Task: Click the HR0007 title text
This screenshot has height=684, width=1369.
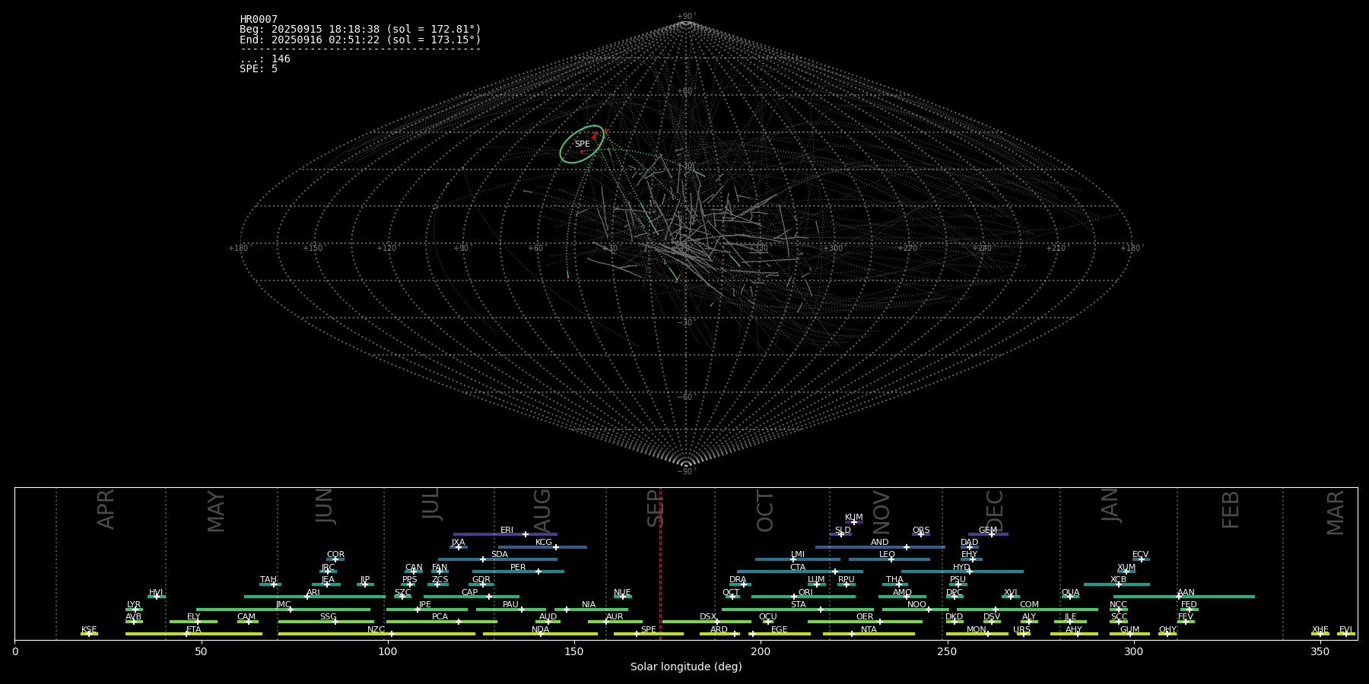Action: [x=259, y=20]
